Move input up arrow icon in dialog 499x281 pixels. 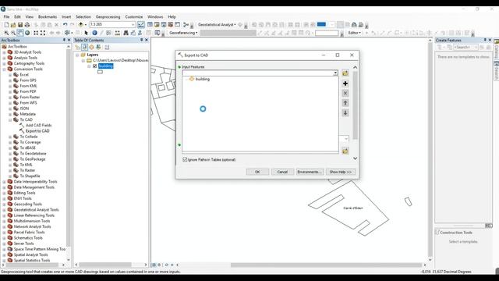345,103
